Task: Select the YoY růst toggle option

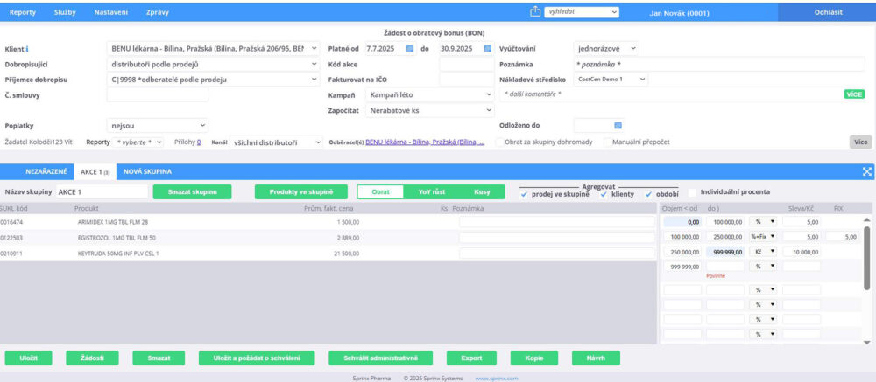Action: (431, 191)
